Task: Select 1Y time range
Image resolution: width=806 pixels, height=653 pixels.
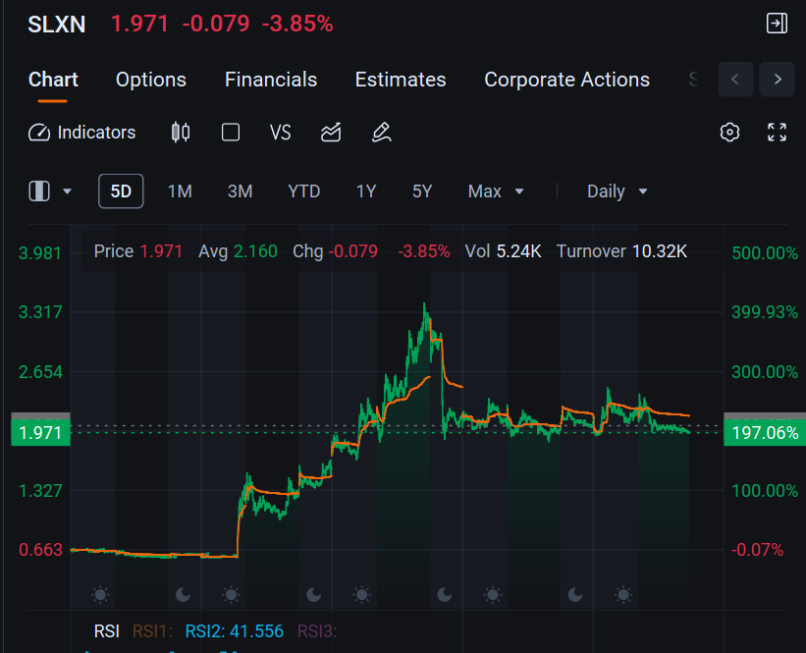Action: pyautogui.click(x=366, y=191)
